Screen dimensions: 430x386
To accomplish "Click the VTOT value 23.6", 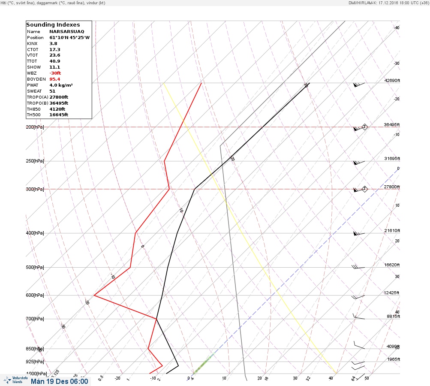I will click(54, 55).
